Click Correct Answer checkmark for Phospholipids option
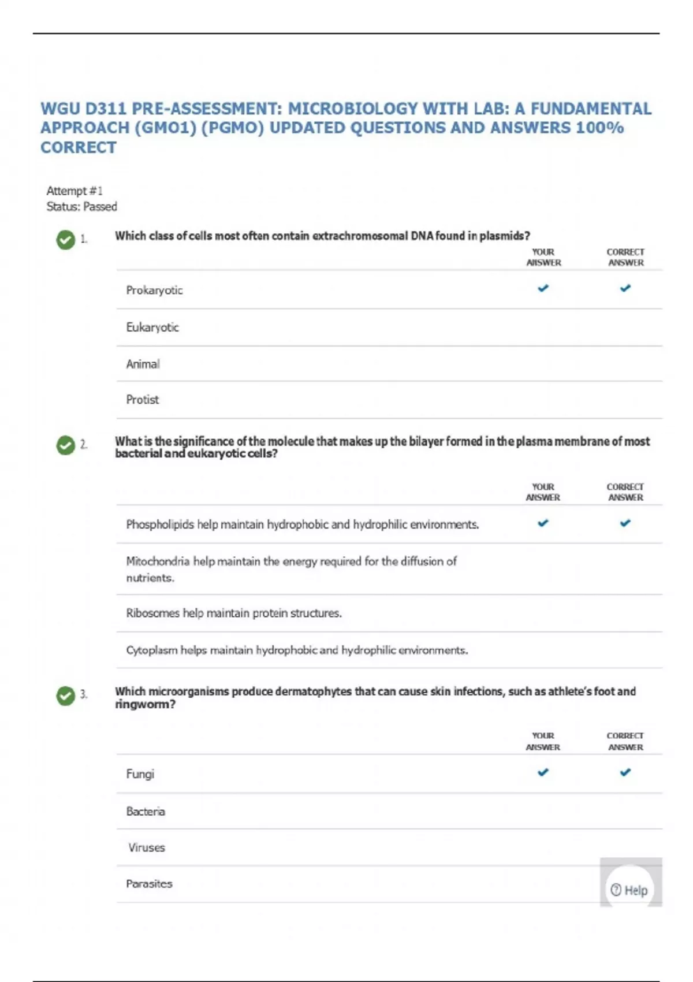 point(625,523)
